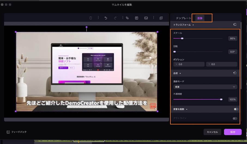Click the trash delete icon in toolbar
This screenshot has width=247, height=144.
[91, 18]
